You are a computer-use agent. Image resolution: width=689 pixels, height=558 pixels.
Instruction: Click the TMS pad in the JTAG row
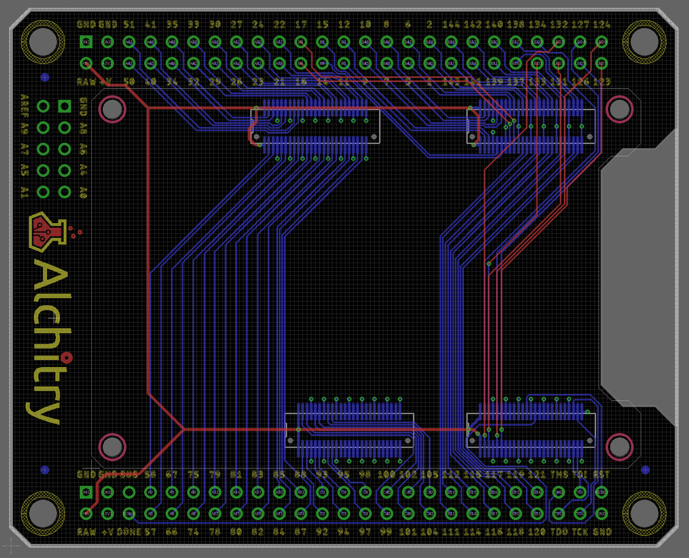559,493
